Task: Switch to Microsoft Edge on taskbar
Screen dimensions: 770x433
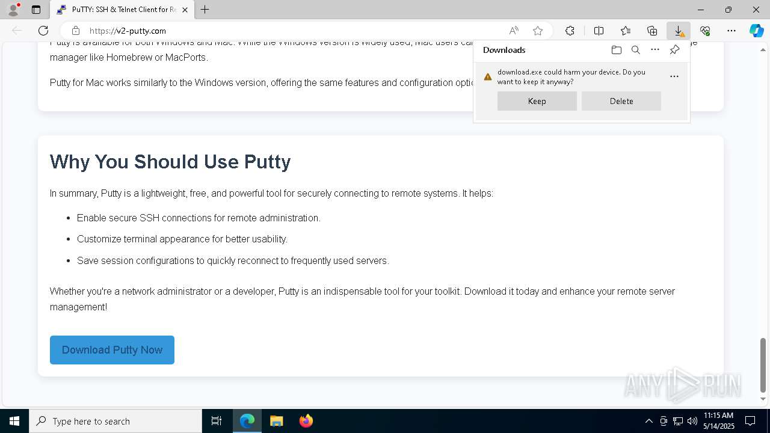Action: pyautogui.click(x=247, y=421)
